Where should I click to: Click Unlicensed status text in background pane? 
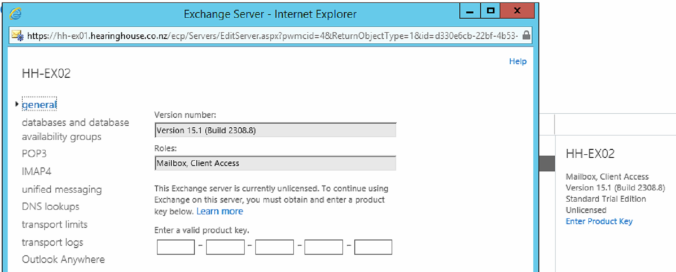(586, 210)
